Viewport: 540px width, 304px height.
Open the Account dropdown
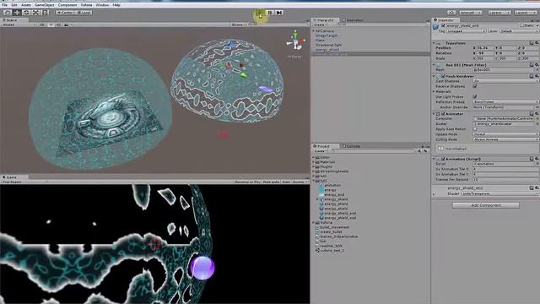pyautogui.click(x=471, y=13)
